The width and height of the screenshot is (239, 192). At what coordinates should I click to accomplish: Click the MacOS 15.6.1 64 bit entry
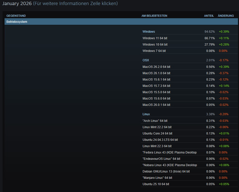189,80
